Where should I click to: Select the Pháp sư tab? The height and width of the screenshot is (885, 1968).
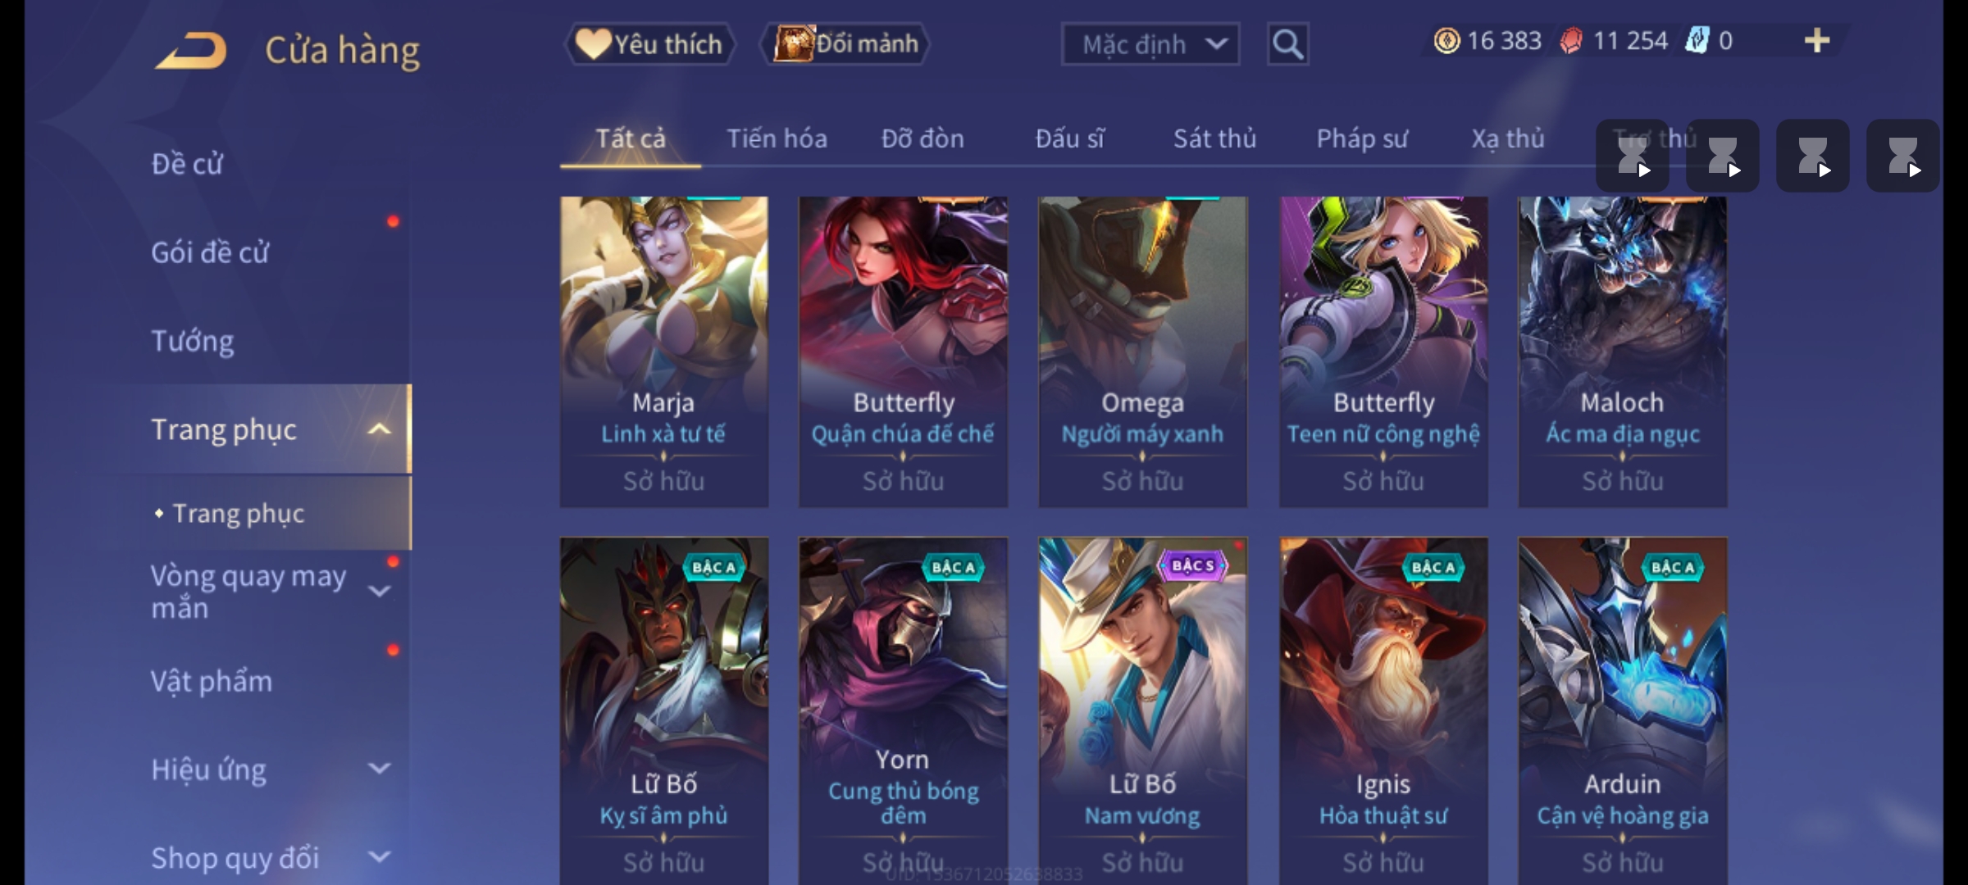click(x=1362, y=138)
